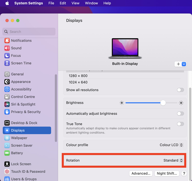The height and width of the screenshot is (181, 192).
Task: Click the Control Centre sidebar label
Action: [x=23, y=97]
